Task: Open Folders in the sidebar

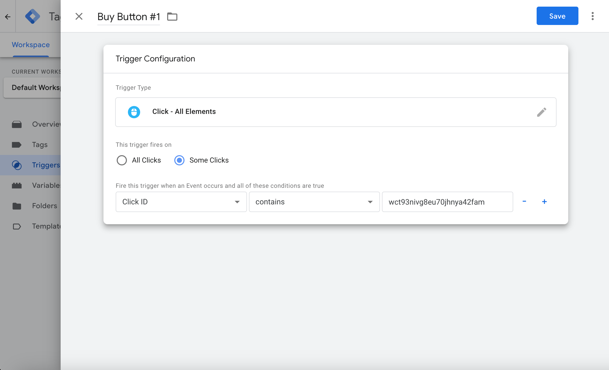Action: pos(44,206)
